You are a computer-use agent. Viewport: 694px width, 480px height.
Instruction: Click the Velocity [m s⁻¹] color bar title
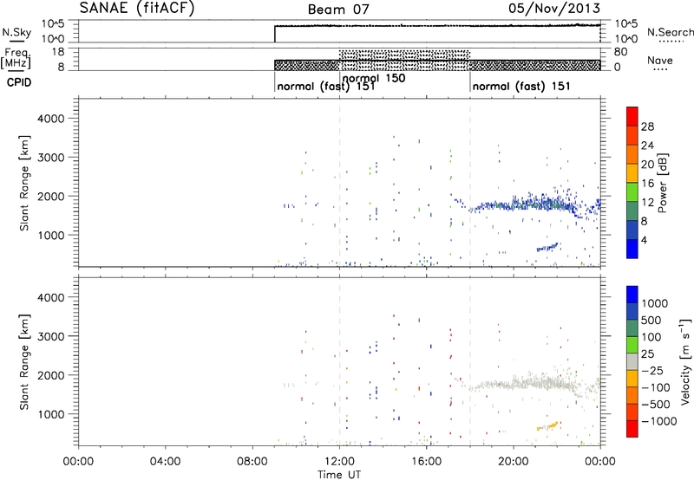(685, 361)
